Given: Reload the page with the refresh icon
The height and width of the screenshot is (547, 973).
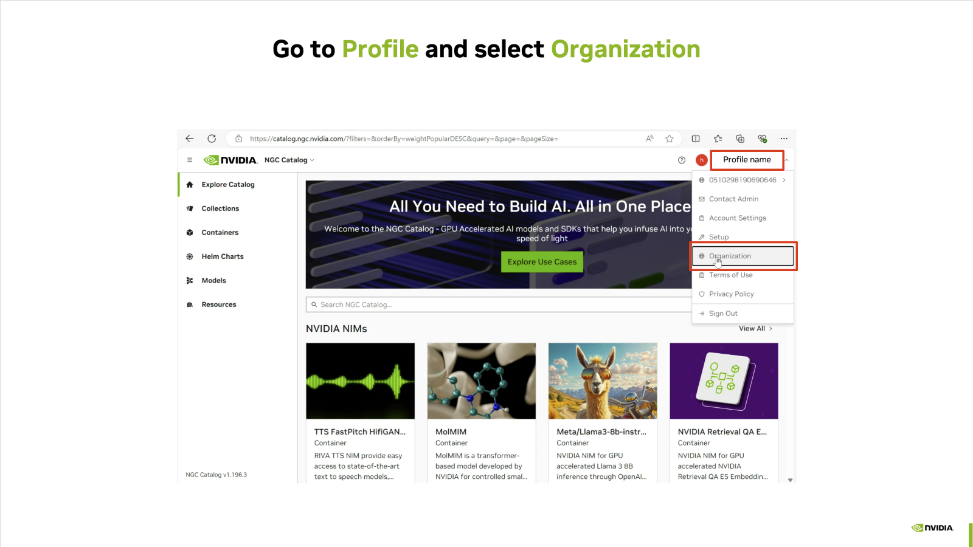Looking at the screenshot, I should pyautogui.click(x=212, y=139).
